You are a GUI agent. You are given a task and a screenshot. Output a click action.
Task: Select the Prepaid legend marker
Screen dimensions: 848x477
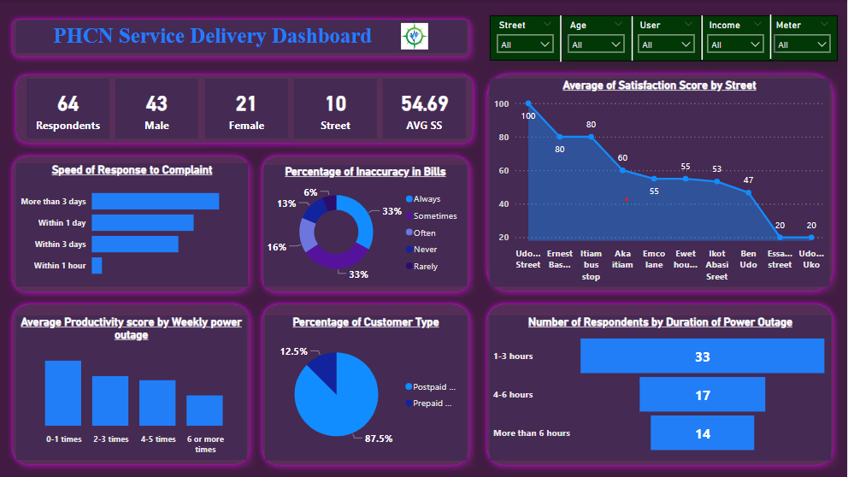click(x=409, y=403)
